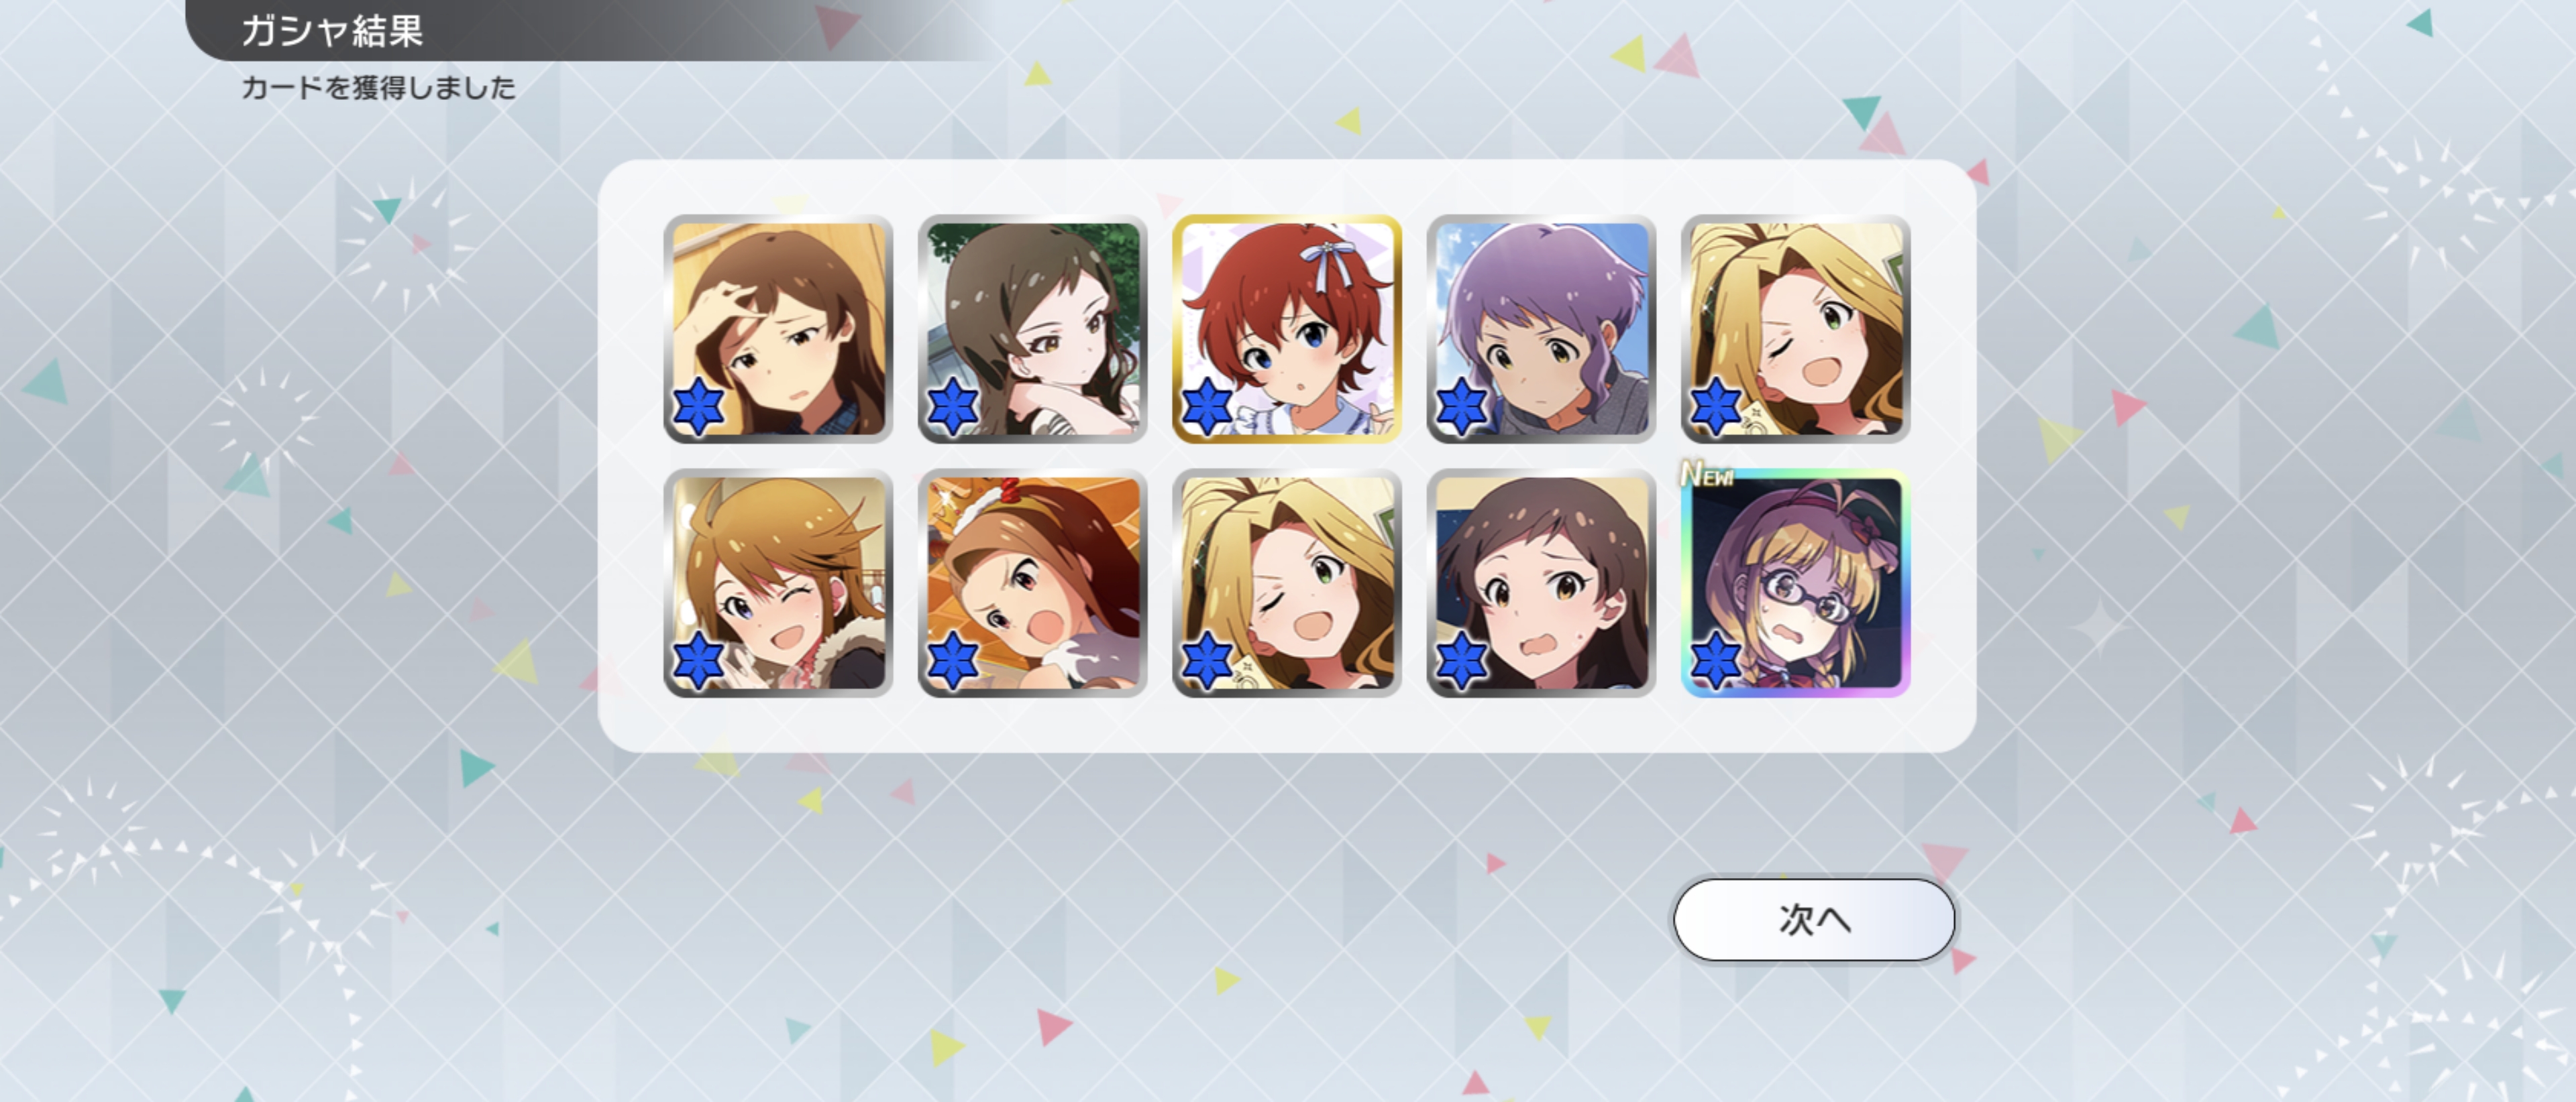Click the カードを獲得しました message text
This screenshot has height=1102, width=2576.
click(378, 88)
